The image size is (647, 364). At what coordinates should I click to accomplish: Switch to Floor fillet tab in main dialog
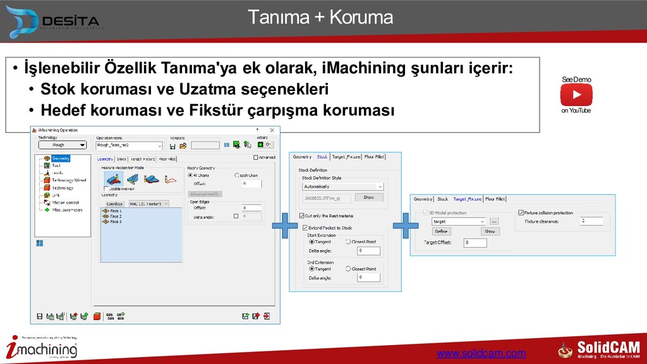167,159
